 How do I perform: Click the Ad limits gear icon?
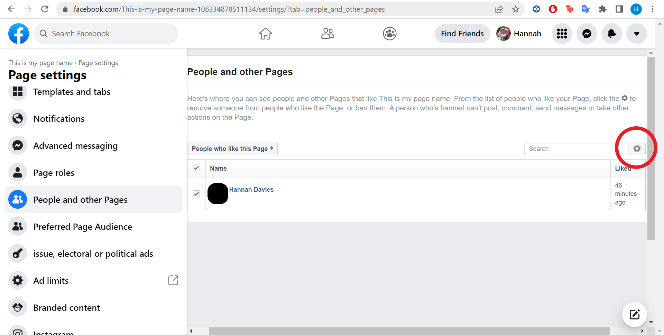[18, 281]
